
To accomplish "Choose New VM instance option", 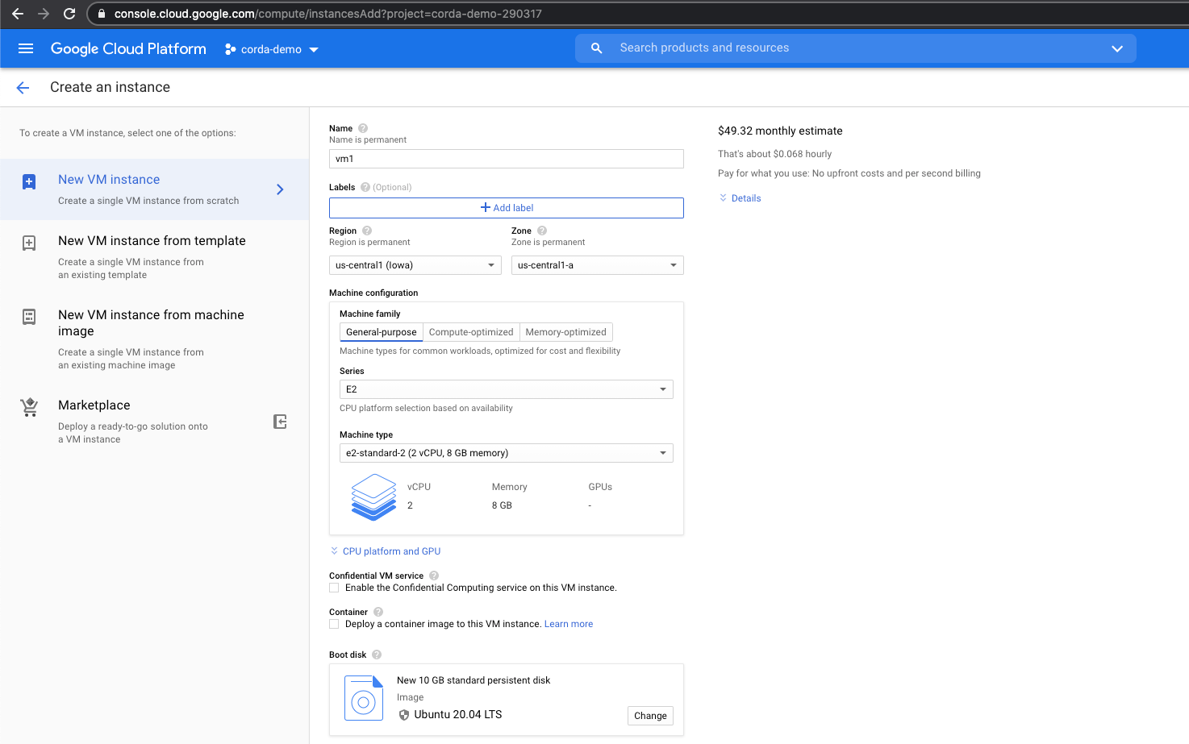I will 155,189.
